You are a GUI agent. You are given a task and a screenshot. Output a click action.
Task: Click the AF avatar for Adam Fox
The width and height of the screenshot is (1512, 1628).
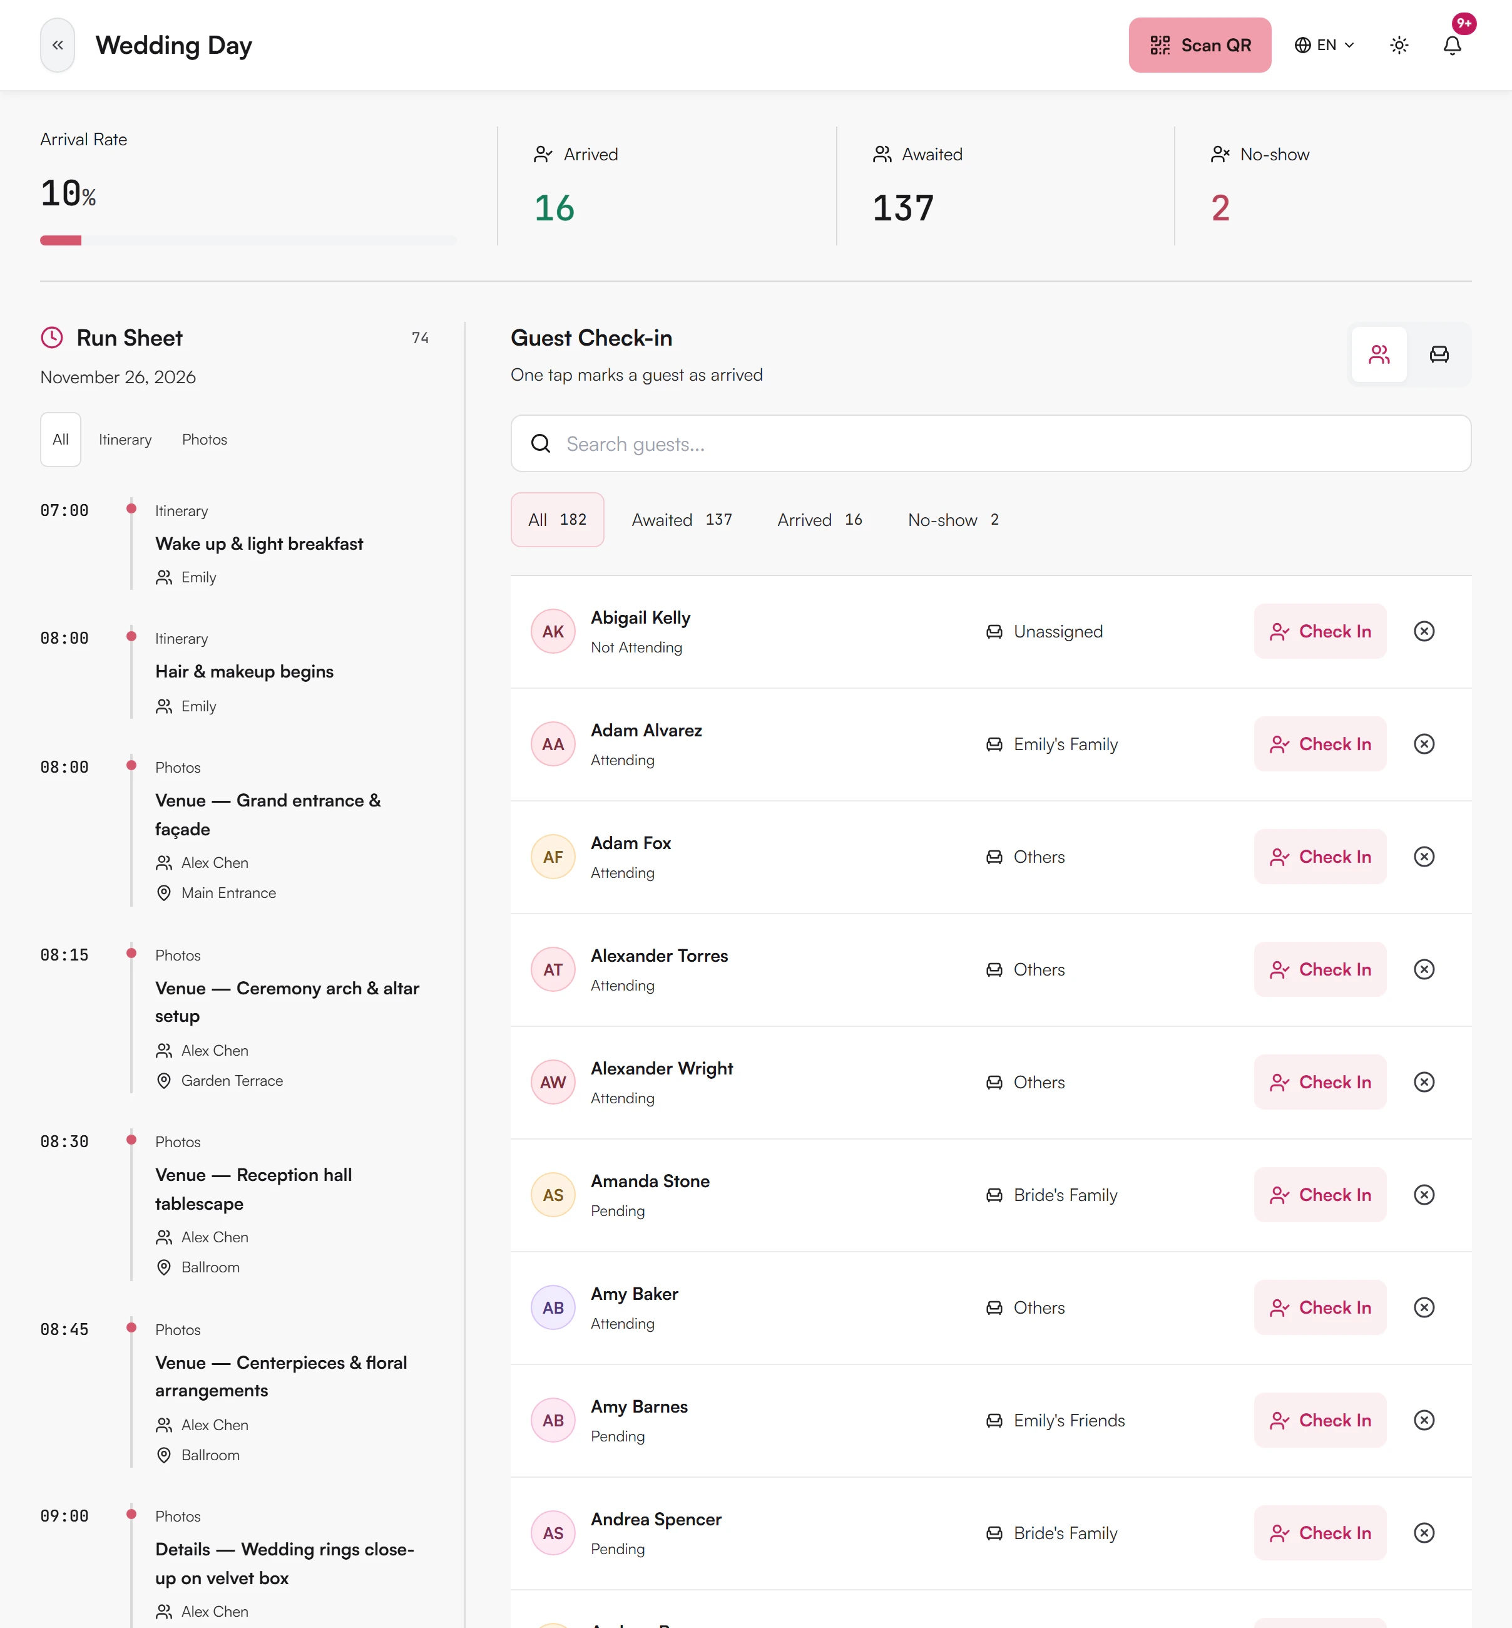click(553, 857)
